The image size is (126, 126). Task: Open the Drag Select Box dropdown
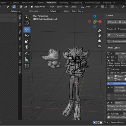[77, 11]
